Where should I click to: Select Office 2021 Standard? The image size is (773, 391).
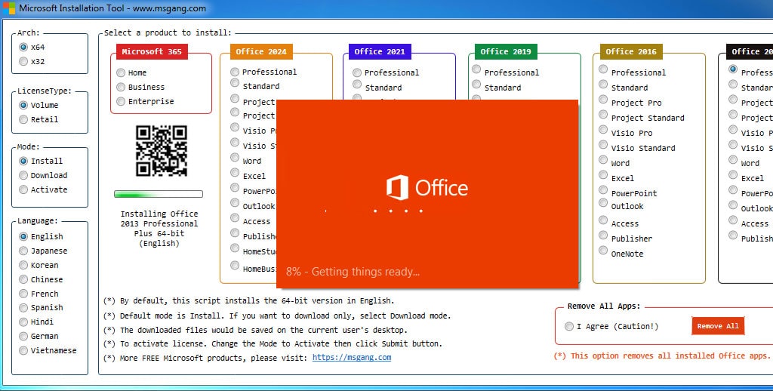click(x=357, y=85)
